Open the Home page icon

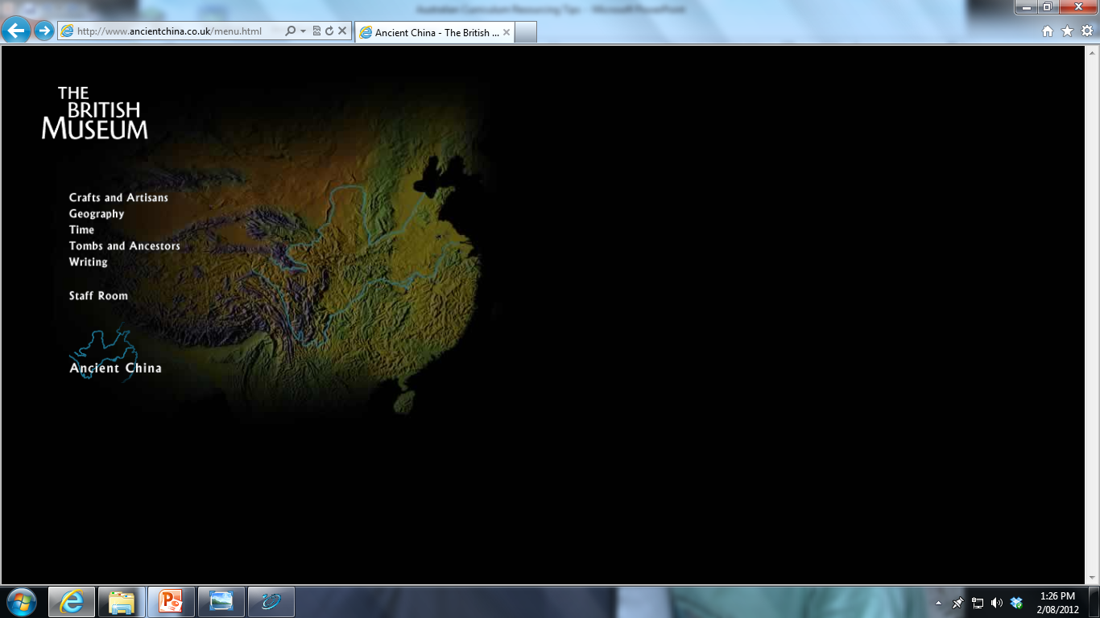coord(1048,31)
